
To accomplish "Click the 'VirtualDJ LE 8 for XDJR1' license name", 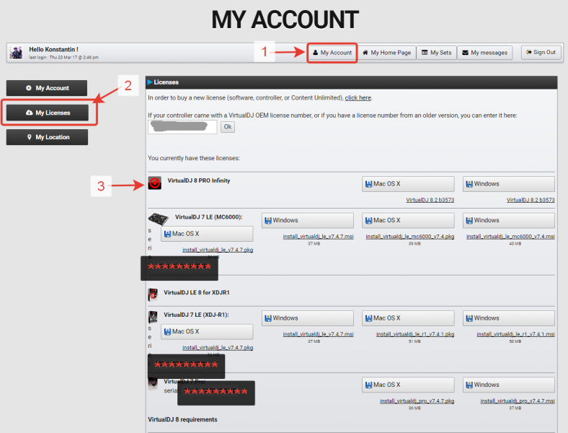I will click(x=197, y=292).
